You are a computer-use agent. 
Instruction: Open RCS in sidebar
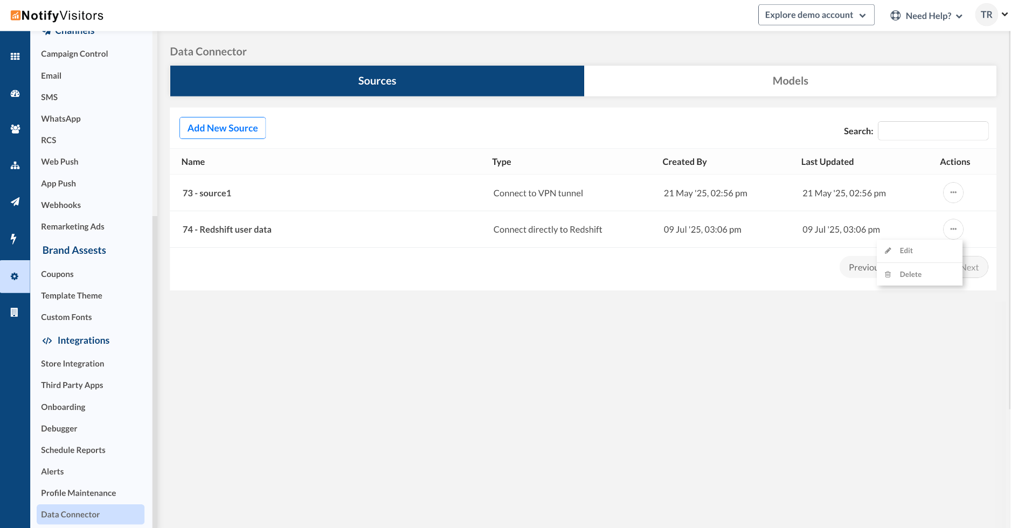click(49, 141)
